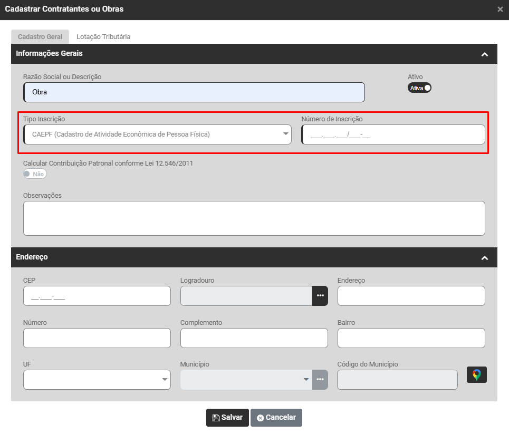Screen dimensions: 509x443
Task: Open the Tipo Inscrição dropdown
Action: (x=157, y=134)
